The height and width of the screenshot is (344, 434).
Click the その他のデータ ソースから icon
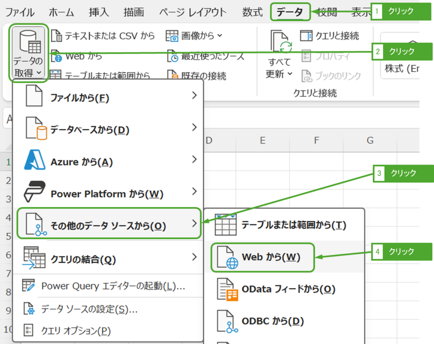[x=36, y=224]
